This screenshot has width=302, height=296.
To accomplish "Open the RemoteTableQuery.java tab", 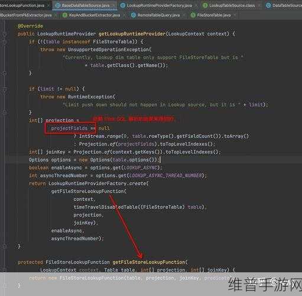I will (158, 15).
